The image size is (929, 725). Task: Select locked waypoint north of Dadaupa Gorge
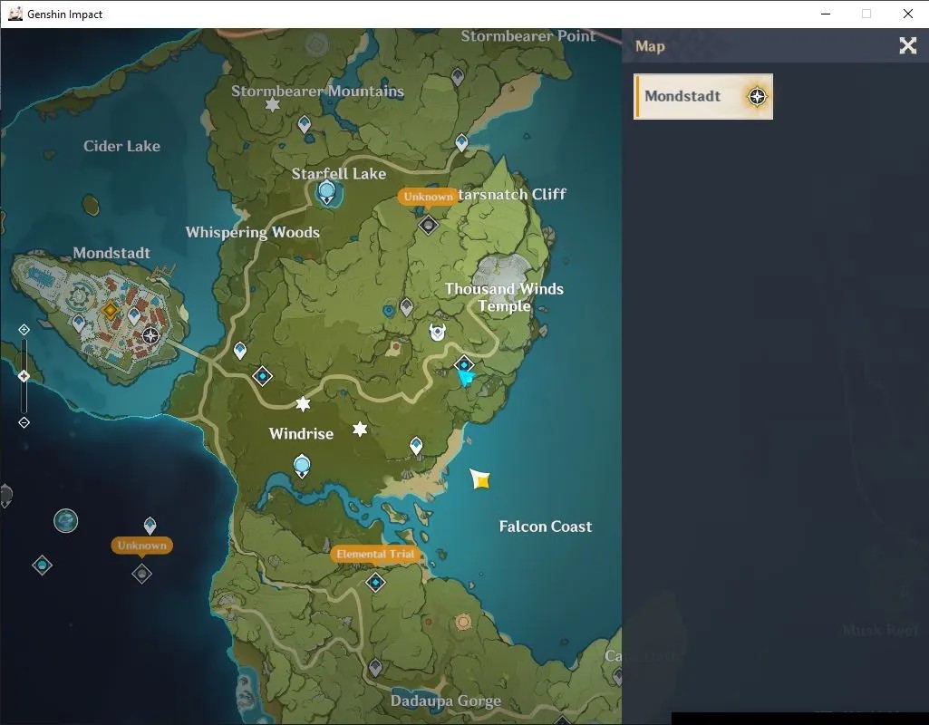375,668
